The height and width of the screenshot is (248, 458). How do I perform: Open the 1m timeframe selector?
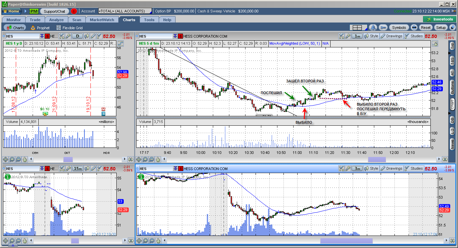point(357,36)
